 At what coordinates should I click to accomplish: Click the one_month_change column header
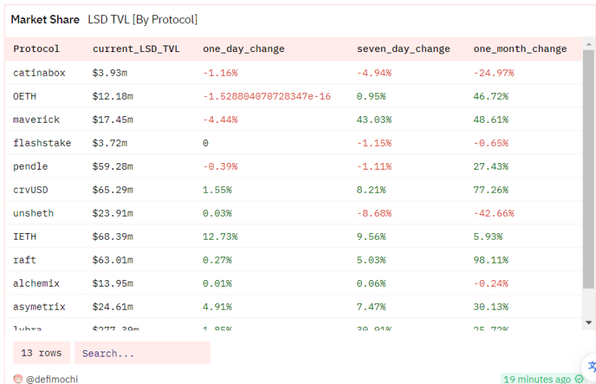coord(520,49)
